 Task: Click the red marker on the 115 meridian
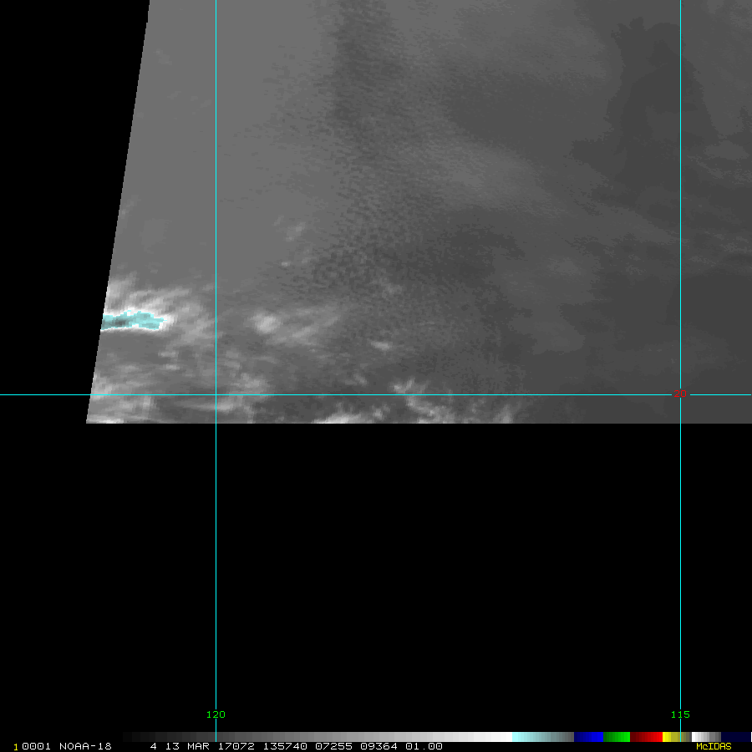pos(680,394)
